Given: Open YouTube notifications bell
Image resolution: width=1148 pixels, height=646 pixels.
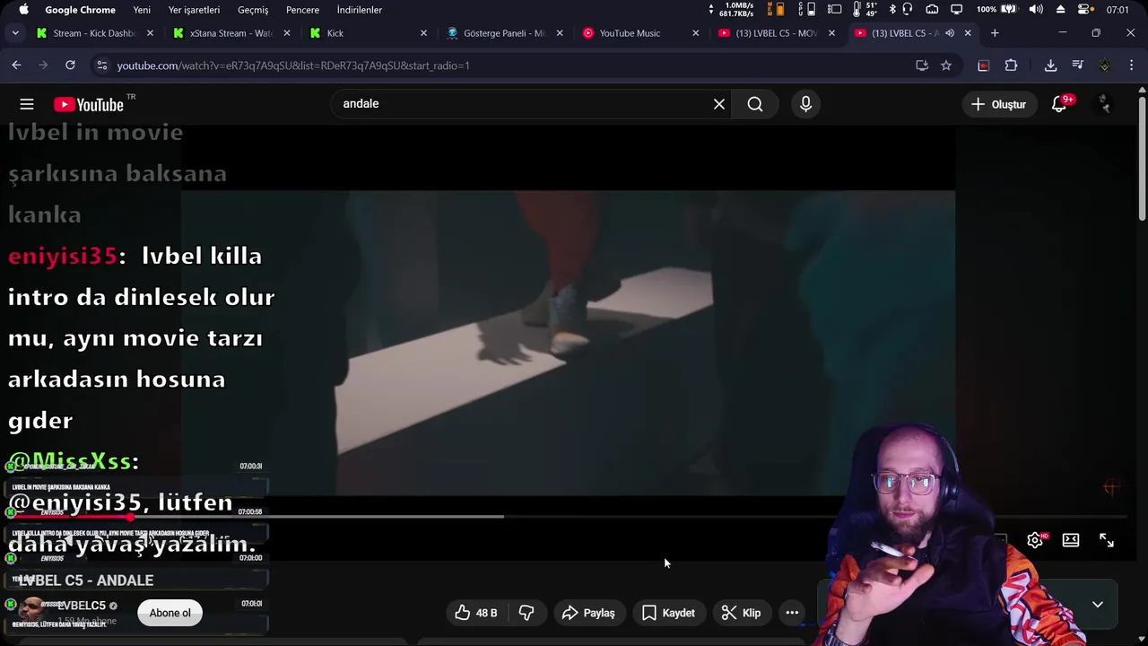Looking at the screenshot, I should 1059,104.
